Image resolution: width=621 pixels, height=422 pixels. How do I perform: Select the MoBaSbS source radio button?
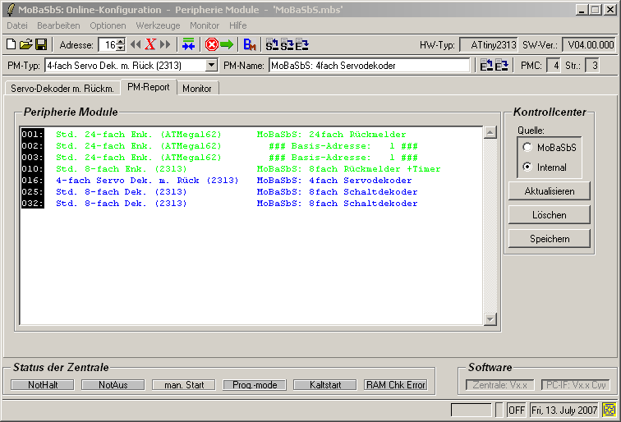[527, 148]
